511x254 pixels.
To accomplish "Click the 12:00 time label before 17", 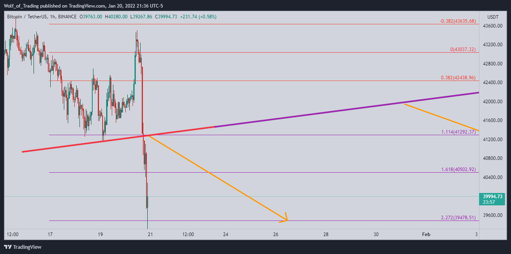I will (x=13, y=234).
